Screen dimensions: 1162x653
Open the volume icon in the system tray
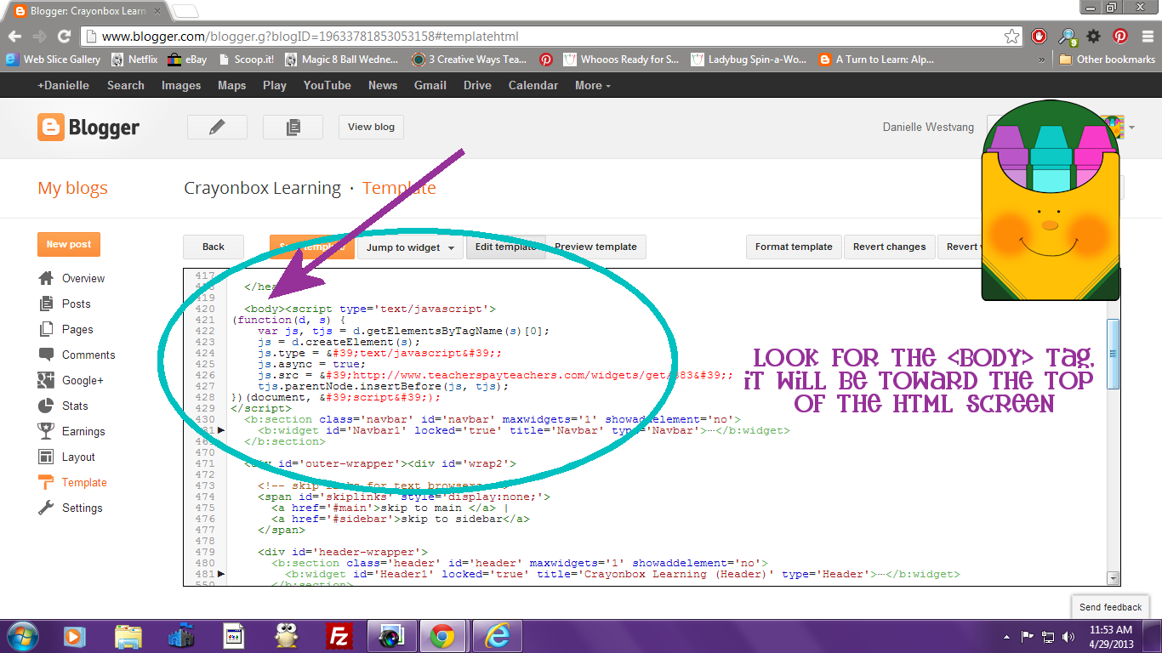pyautogui.click(x=1070, y=636)
